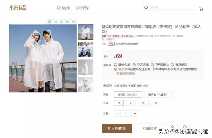Open 限时抢购 navigation tab

(63, 8)
